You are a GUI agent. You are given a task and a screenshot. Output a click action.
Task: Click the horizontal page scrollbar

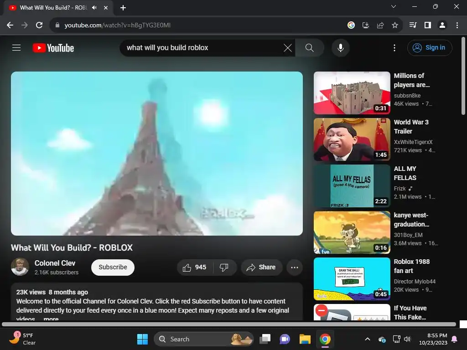229,324
